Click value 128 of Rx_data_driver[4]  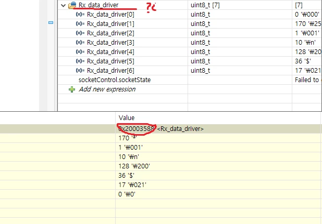[x=308, y=52]
